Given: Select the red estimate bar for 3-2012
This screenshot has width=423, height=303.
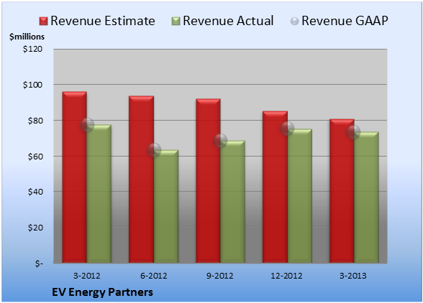Looking at the screenshot, I should (75, 177).
